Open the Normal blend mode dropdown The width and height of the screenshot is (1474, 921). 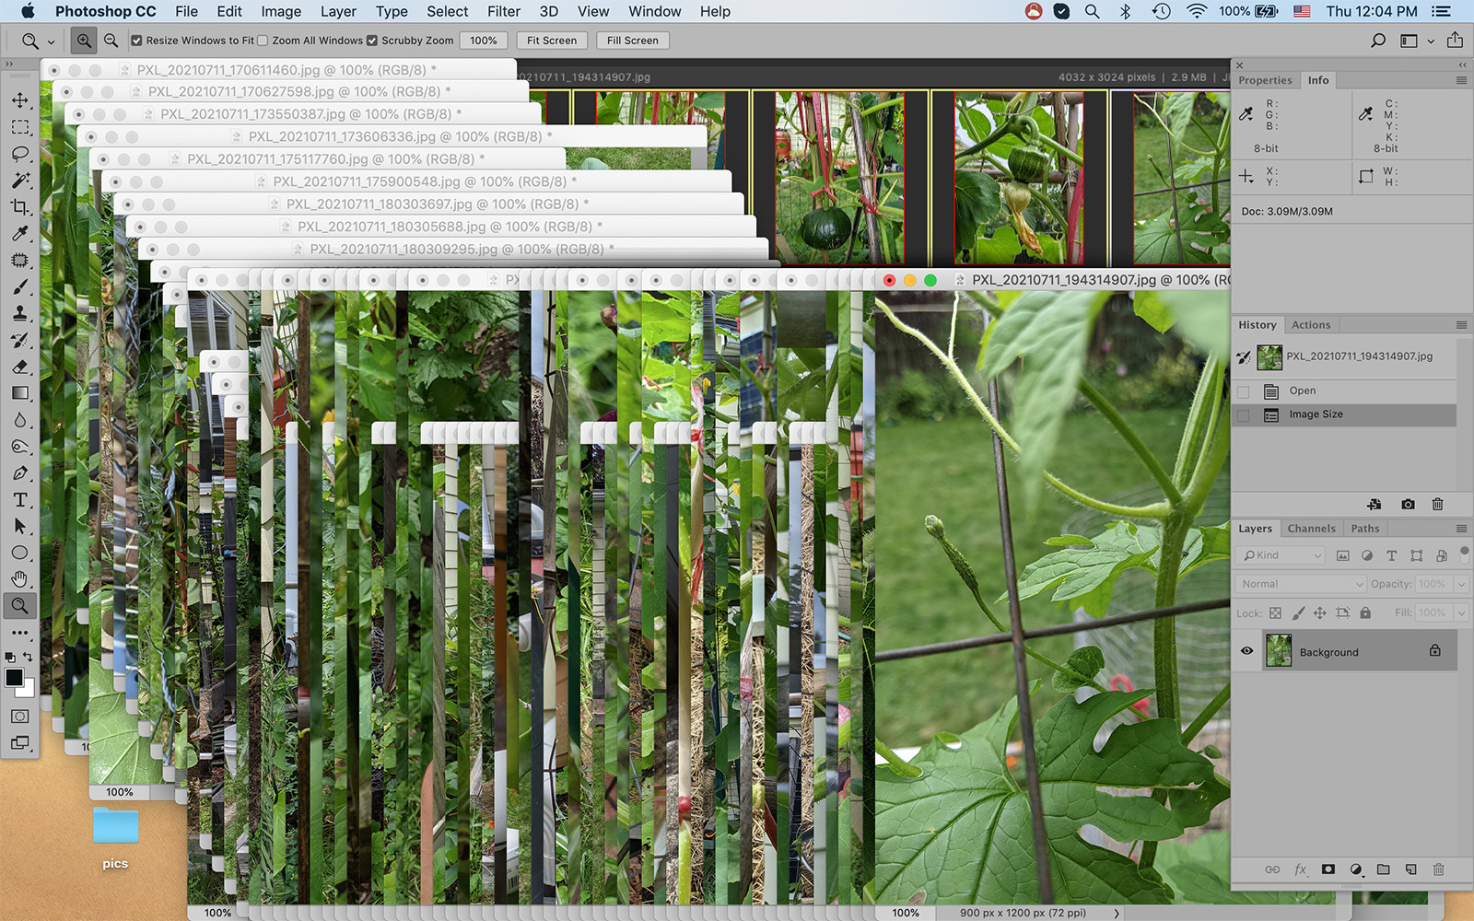(1299, 584)
